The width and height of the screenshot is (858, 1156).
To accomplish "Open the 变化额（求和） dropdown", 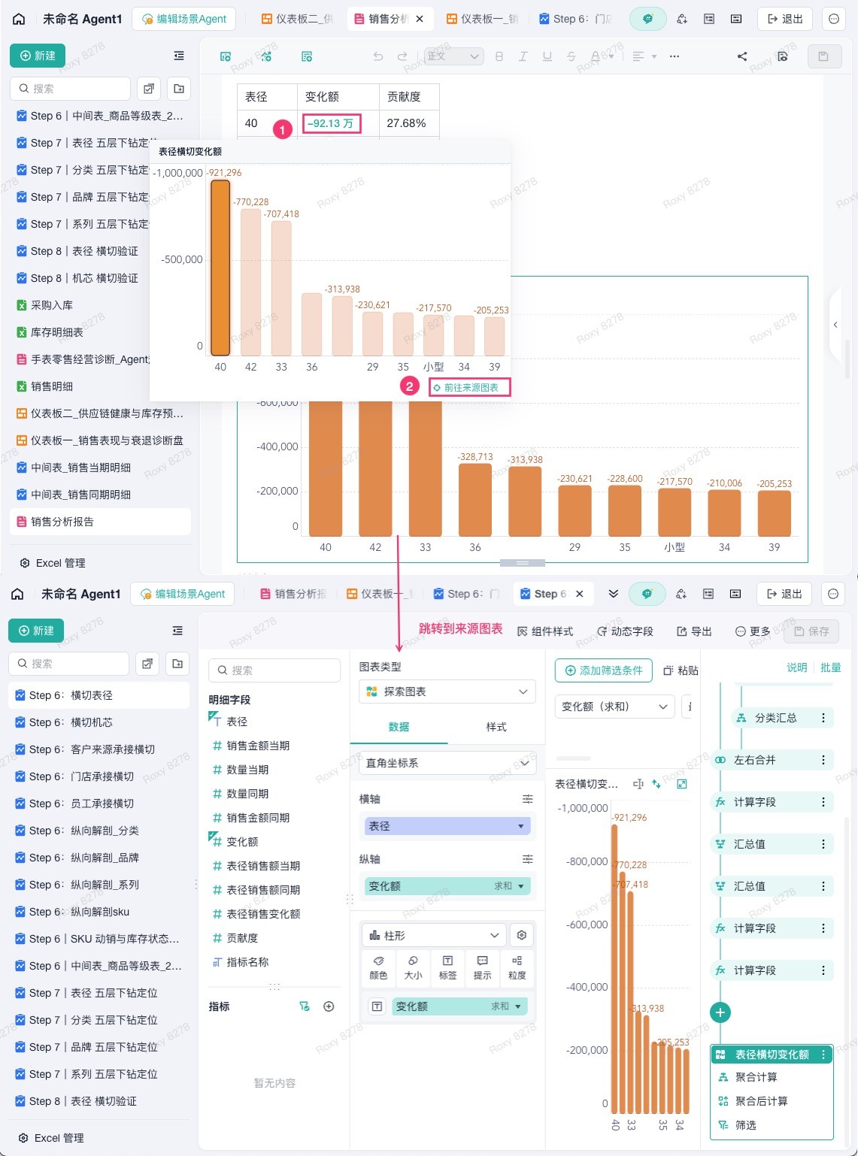I will coord(614,707).
